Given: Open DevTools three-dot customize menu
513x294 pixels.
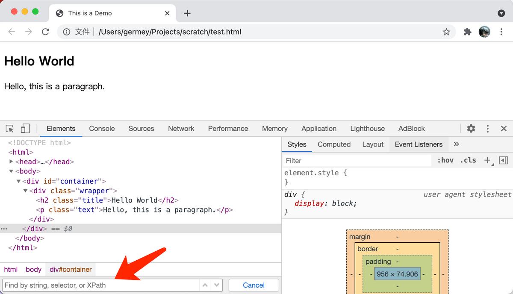Looking at the screenshot, I should (x=487, y=129).
